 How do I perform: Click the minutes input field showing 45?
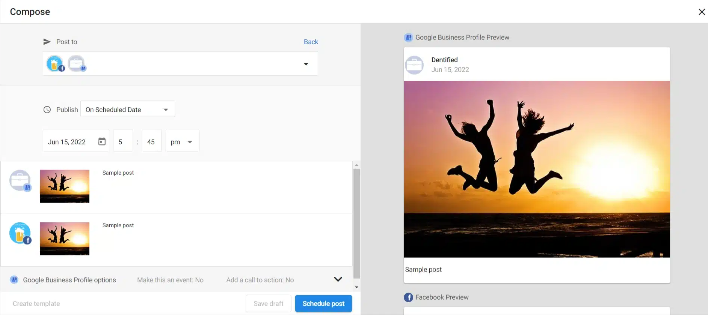151,142
